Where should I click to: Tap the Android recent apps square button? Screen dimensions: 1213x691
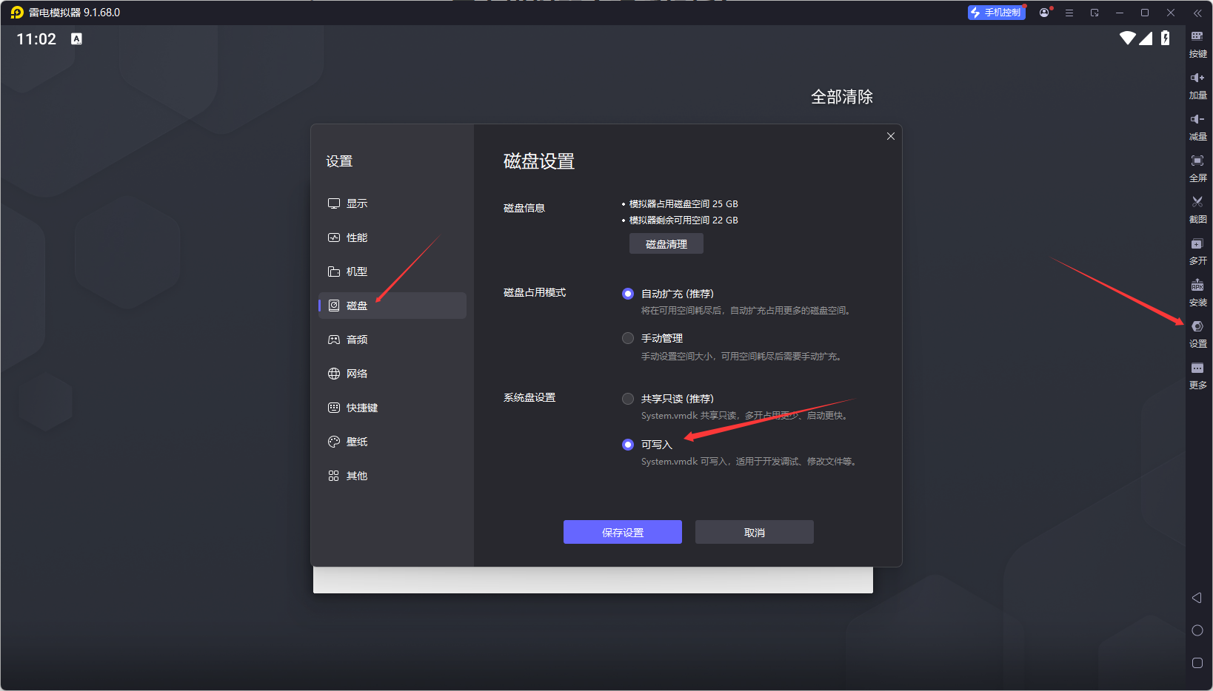pos(1197,663)
